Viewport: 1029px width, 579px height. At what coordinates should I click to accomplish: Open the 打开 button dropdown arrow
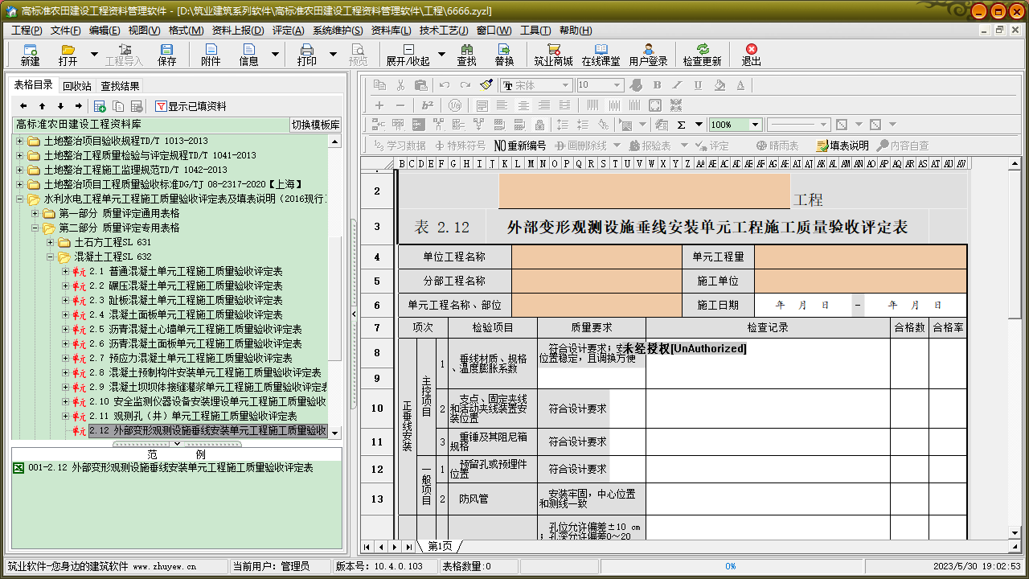94,55
